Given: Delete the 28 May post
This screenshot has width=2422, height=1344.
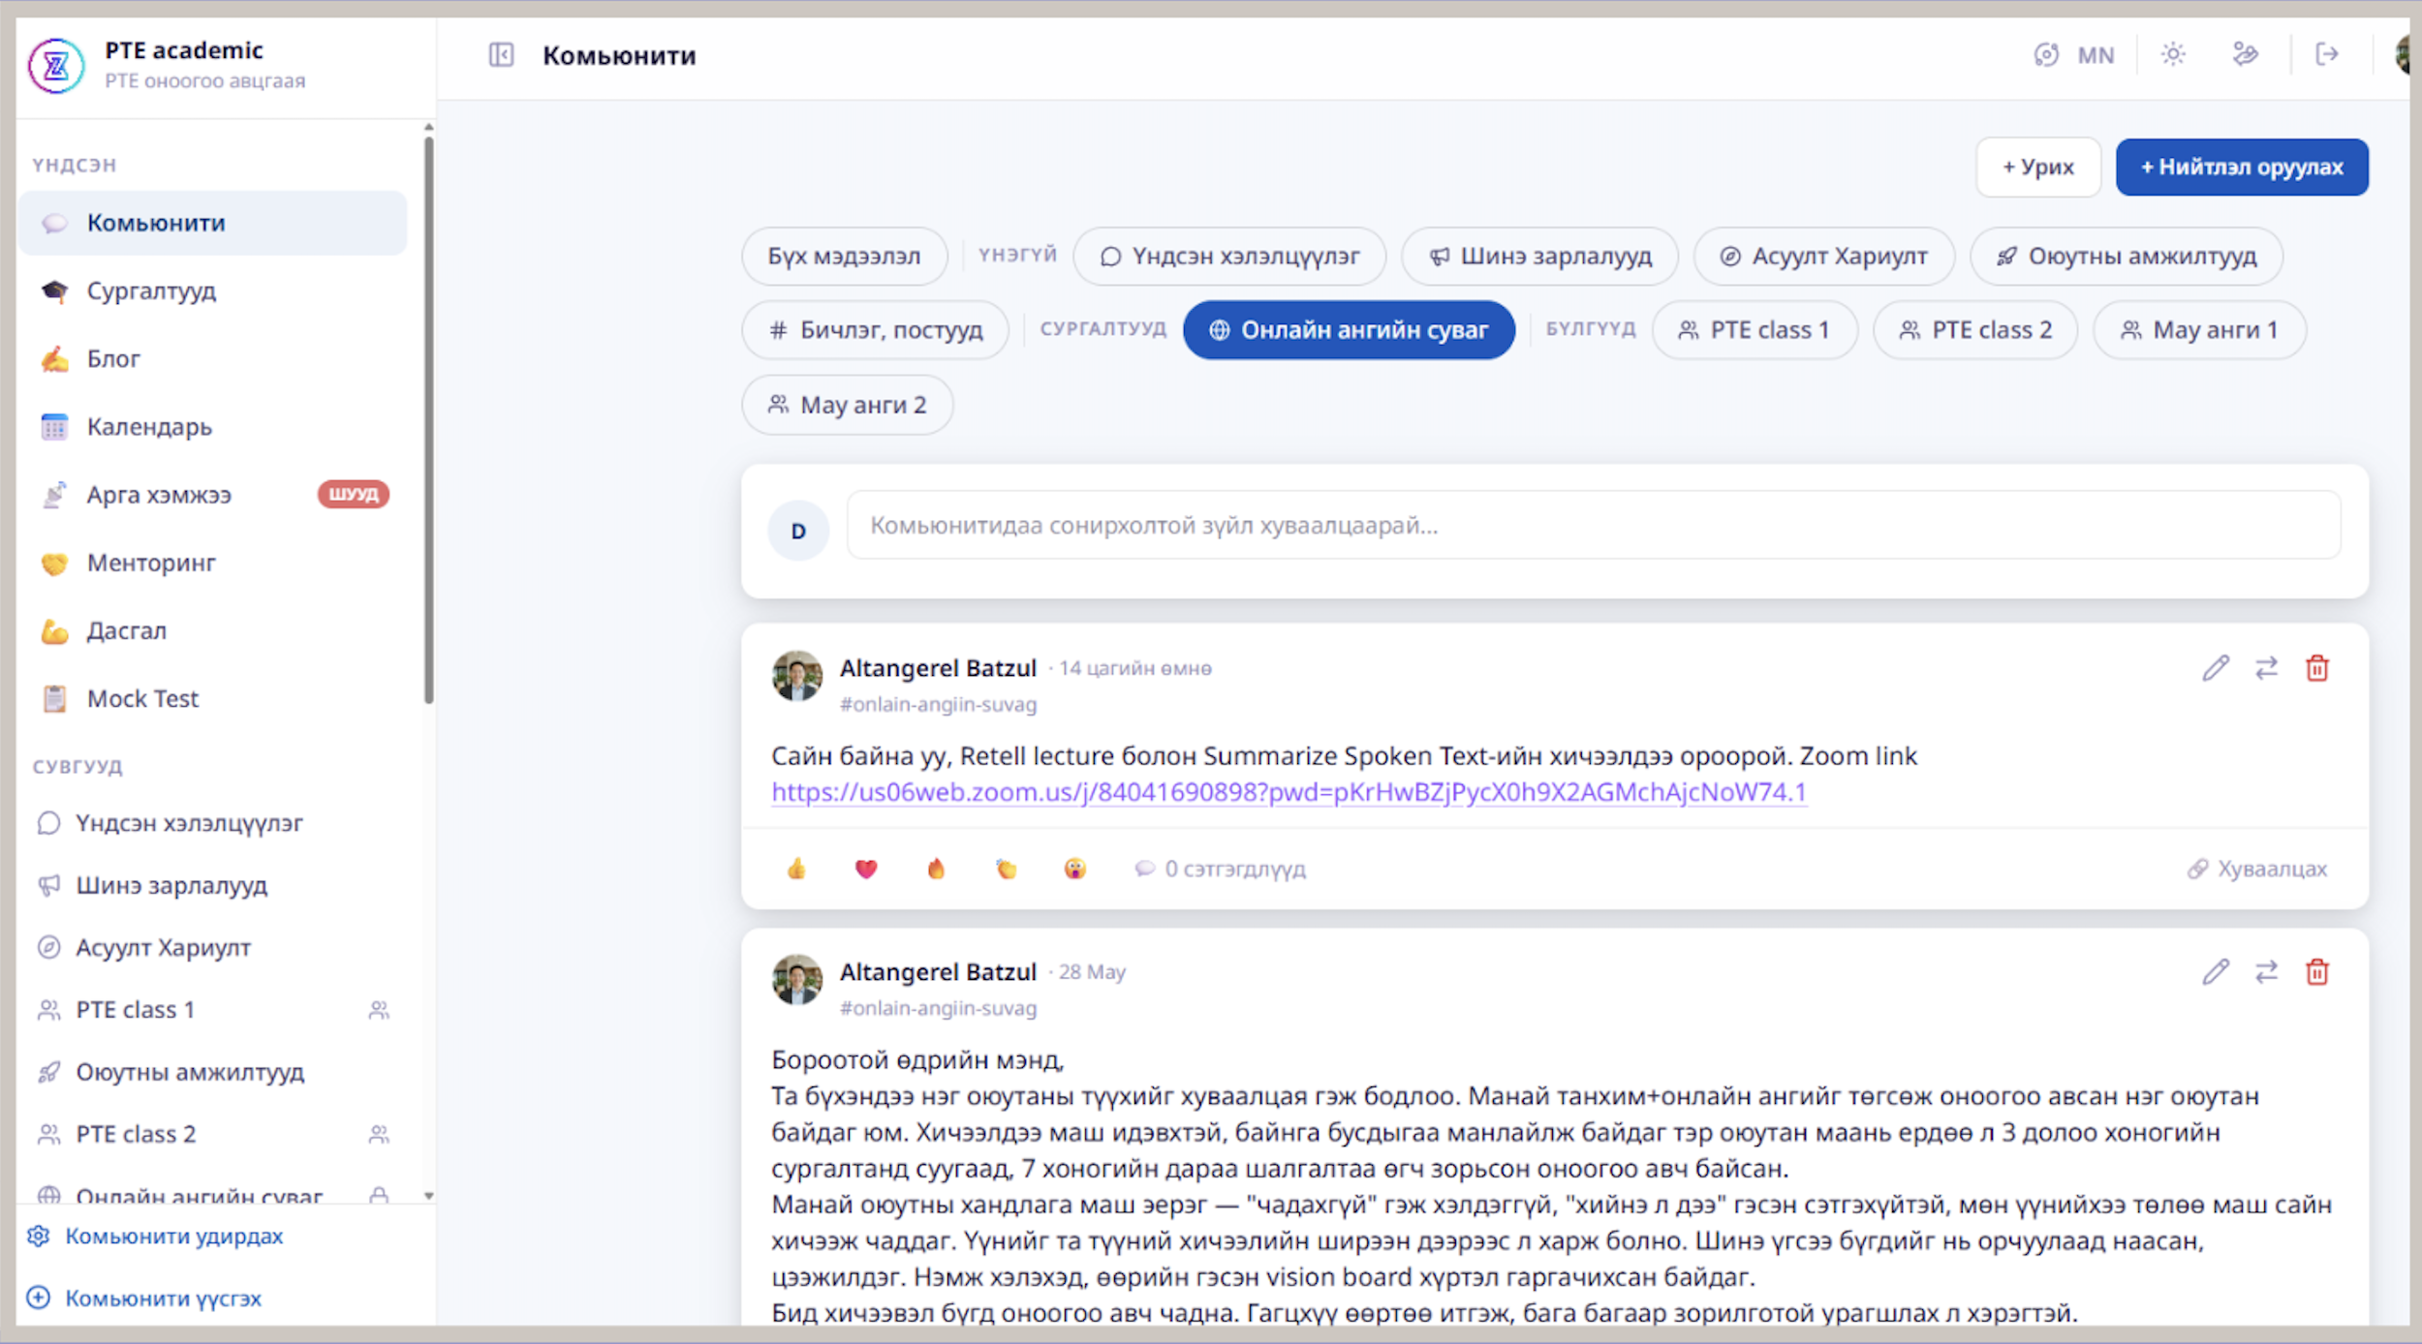Looking at the screenshot, I should [2317, 972].
